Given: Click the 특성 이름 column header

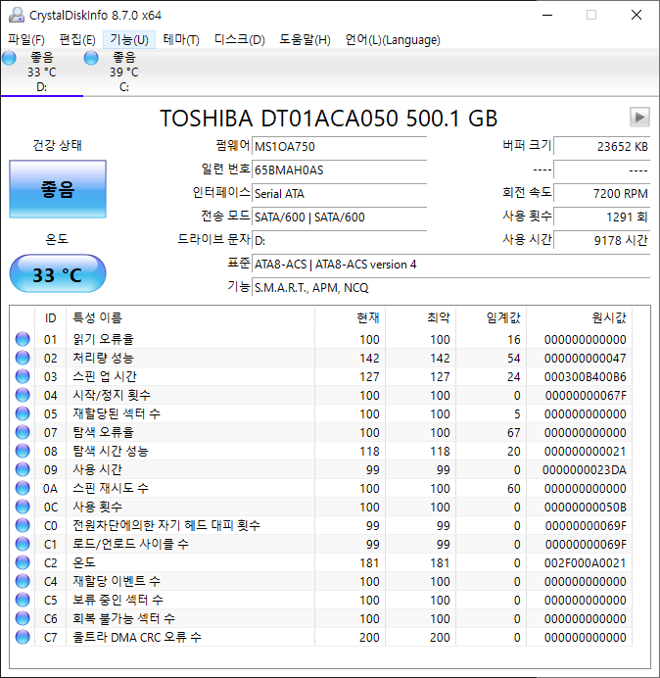Looking at the screenshot, I should pyautogui.click(x=190, y=317).
